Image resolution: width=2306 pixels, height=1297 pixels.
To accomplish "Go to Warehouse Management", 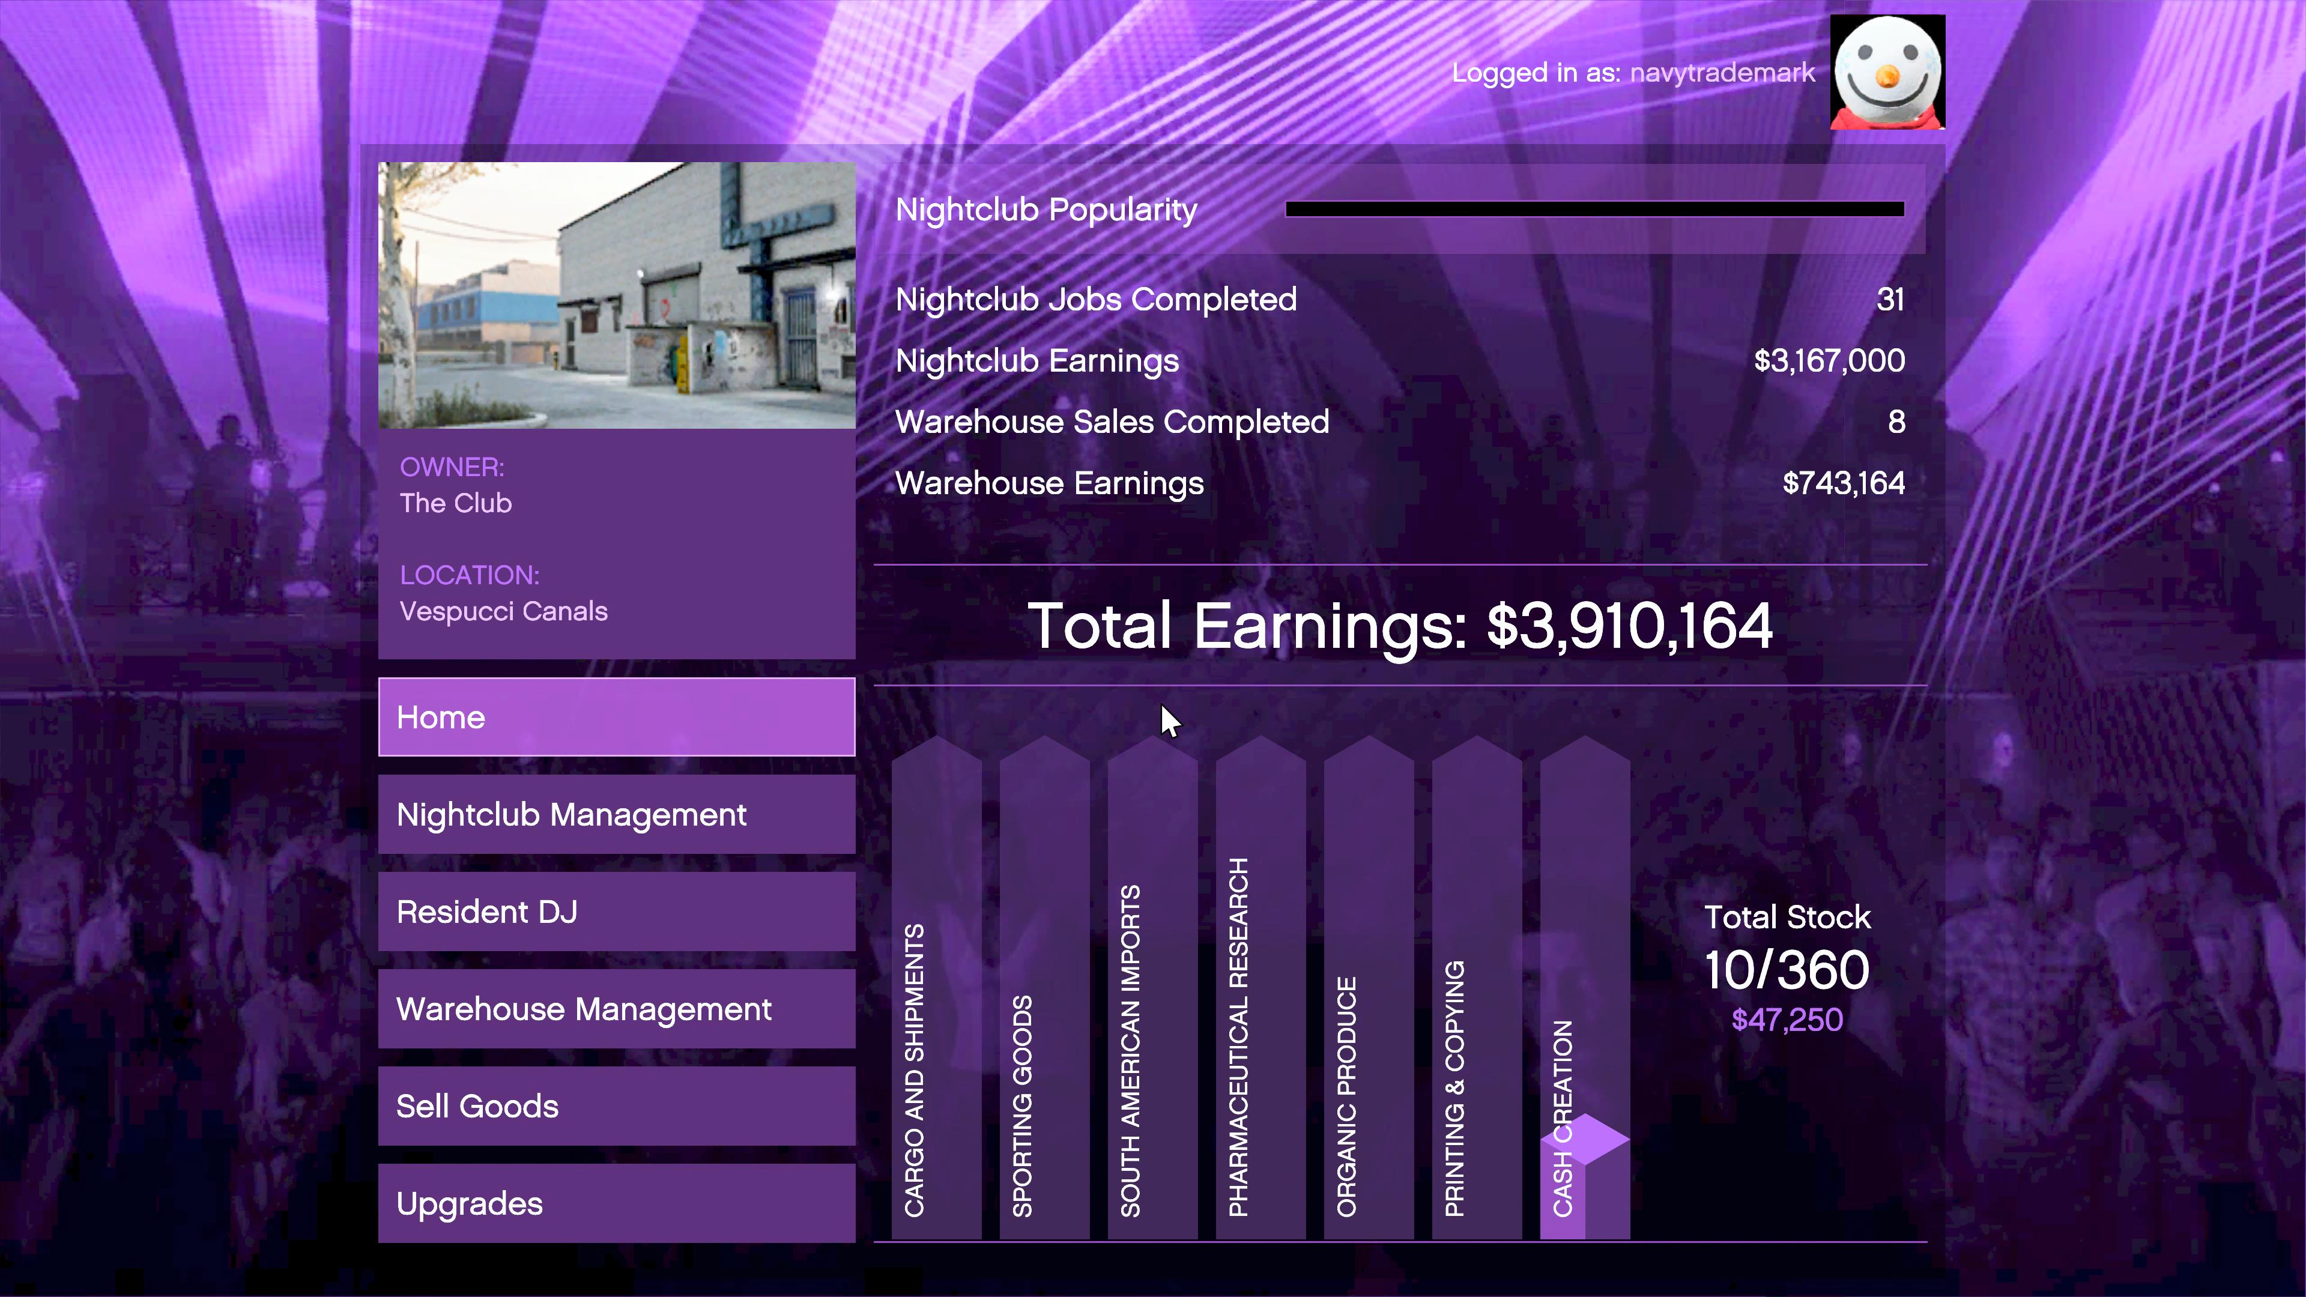I will (616, 1009).
